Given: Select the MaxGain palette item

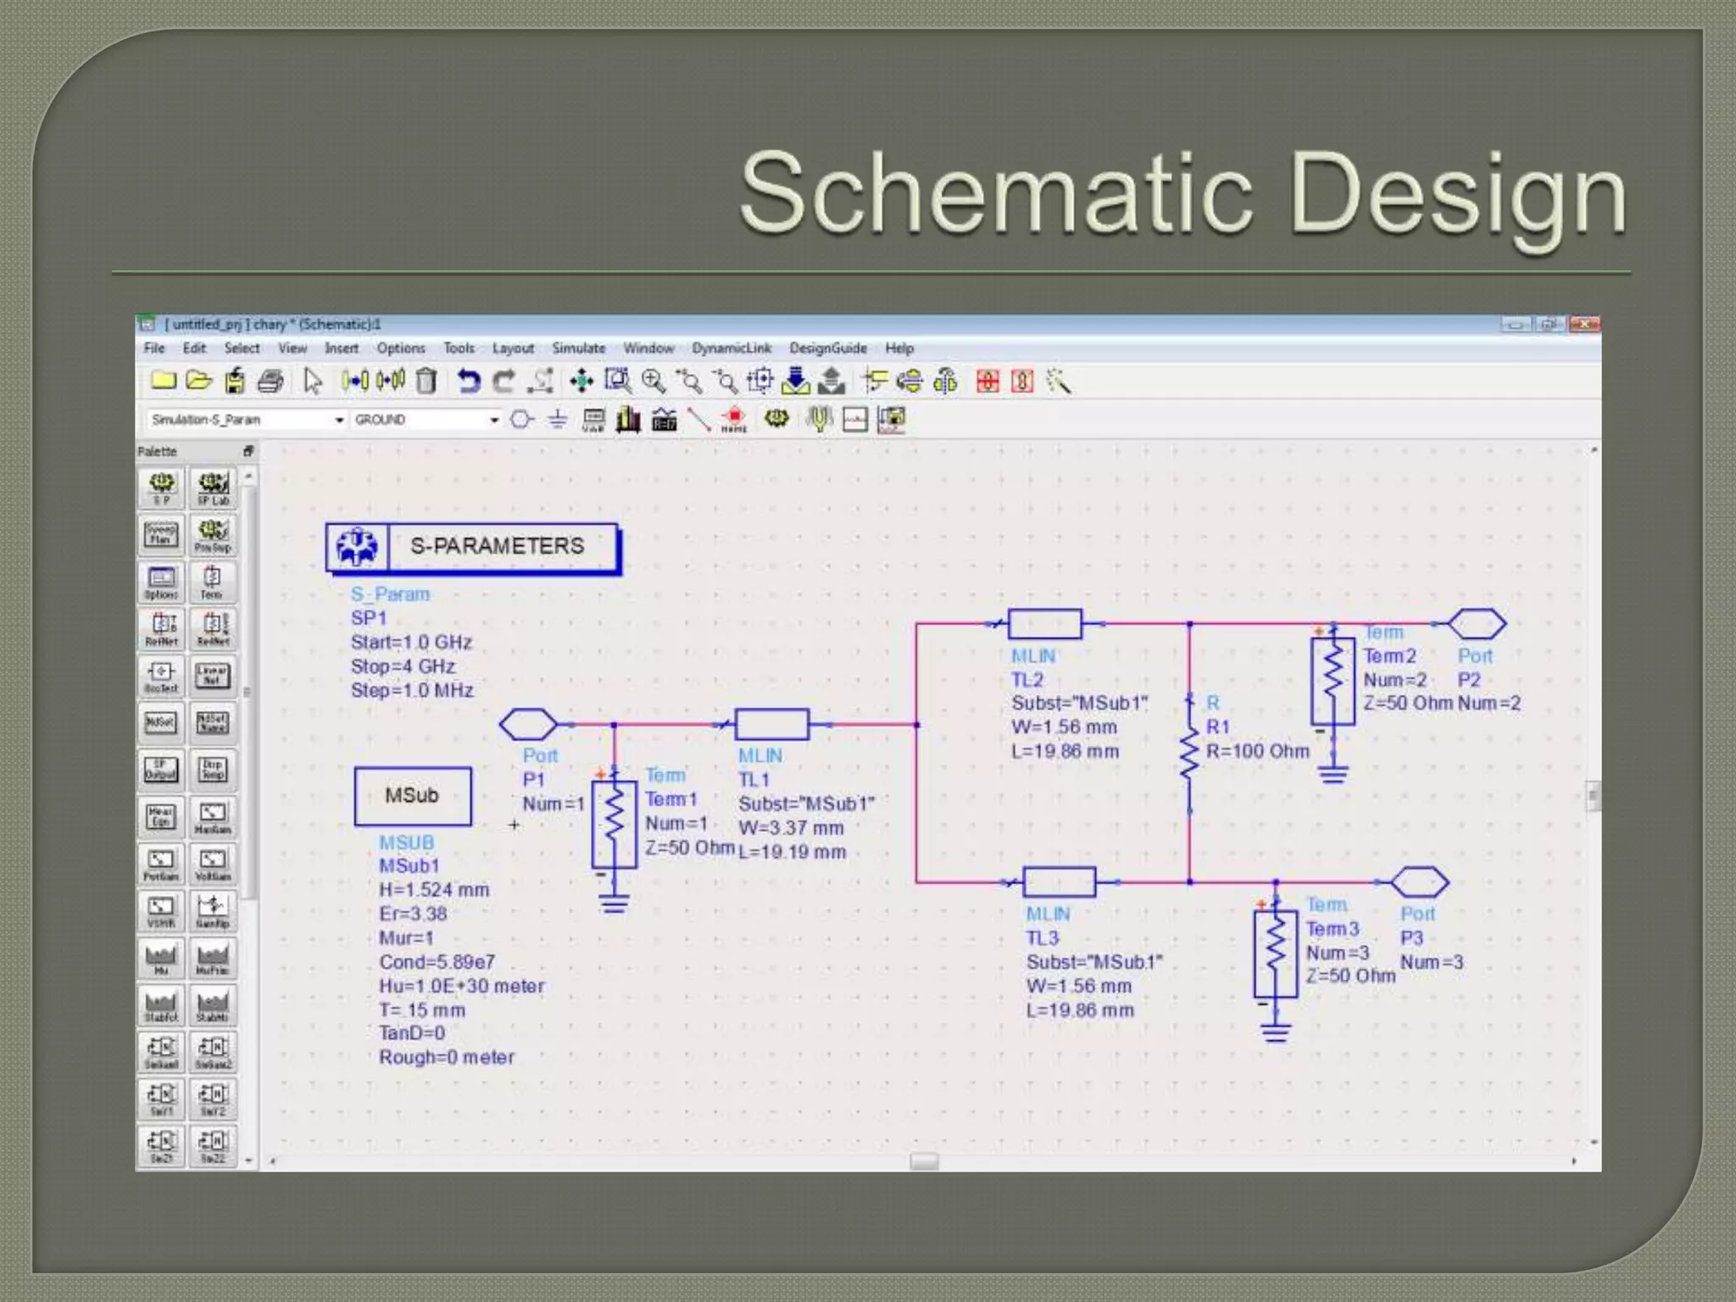Looking at the screenshot, I should pyautogui.click(x=212, y=818).
